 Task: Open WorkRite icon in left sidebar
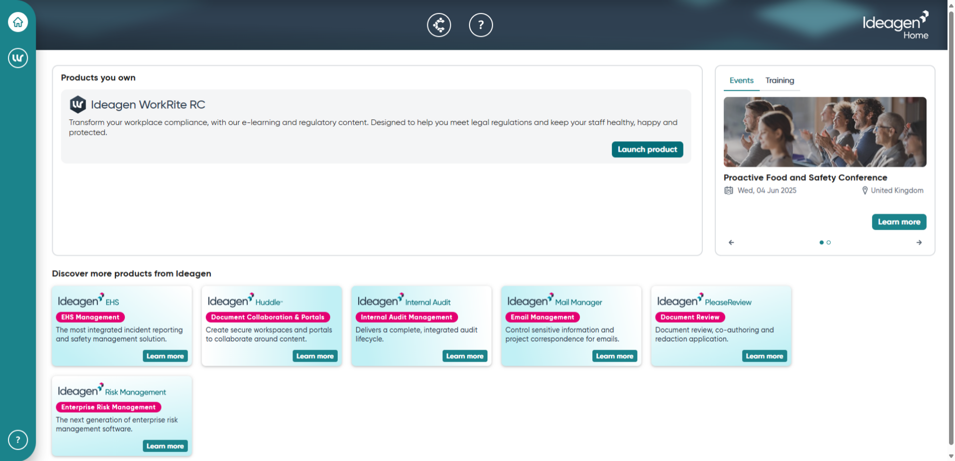coord(18,58)
